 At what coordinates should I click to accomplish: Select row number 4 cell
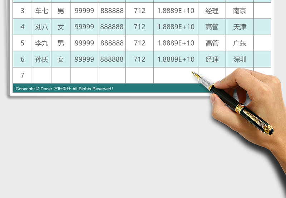click(23, 27)
